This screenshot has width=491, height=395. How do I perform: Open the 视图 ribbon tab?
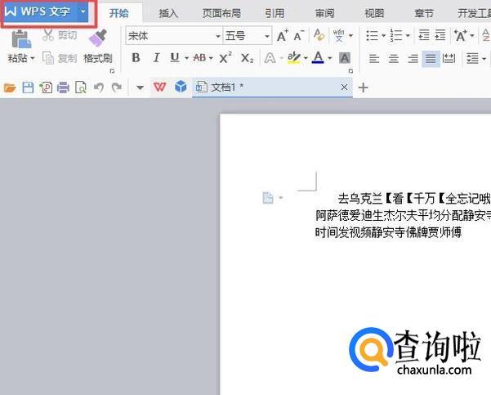(x=374, y=13)
